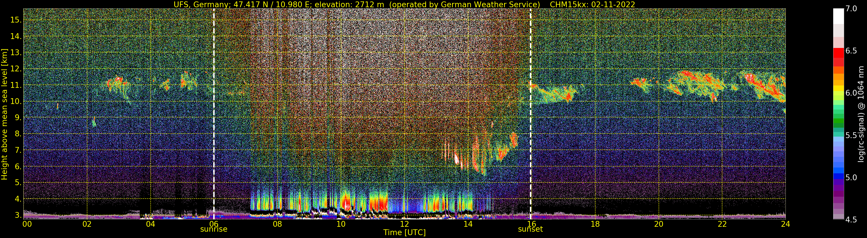
Task: Click the "9." height axis tick label
Action: pos(18,118)
